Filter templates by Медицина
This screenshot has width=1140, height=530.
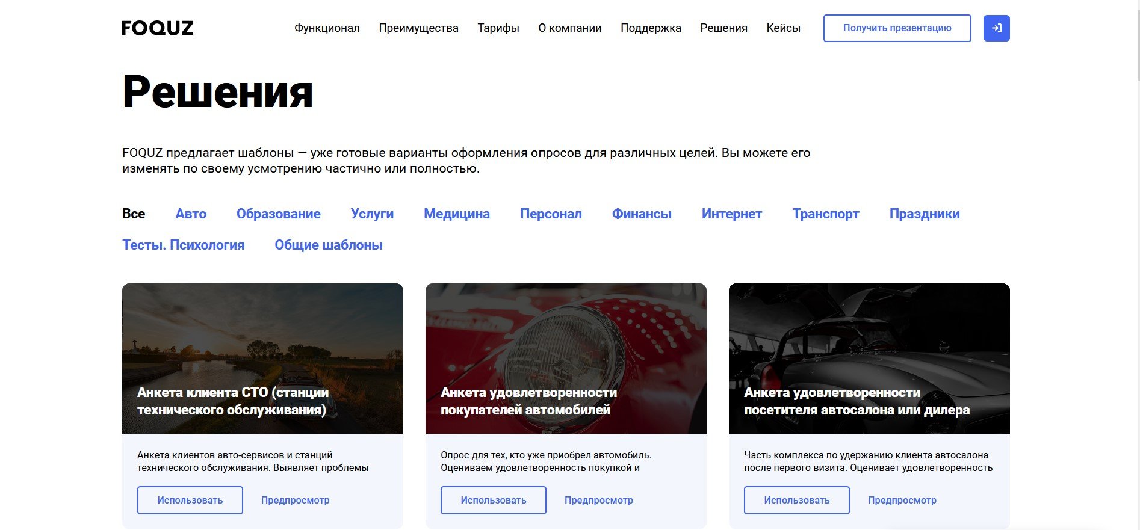456,214
